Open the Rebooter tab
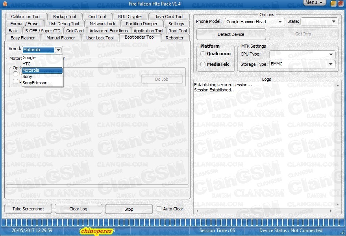346x236 pixels. click(174, 38)
